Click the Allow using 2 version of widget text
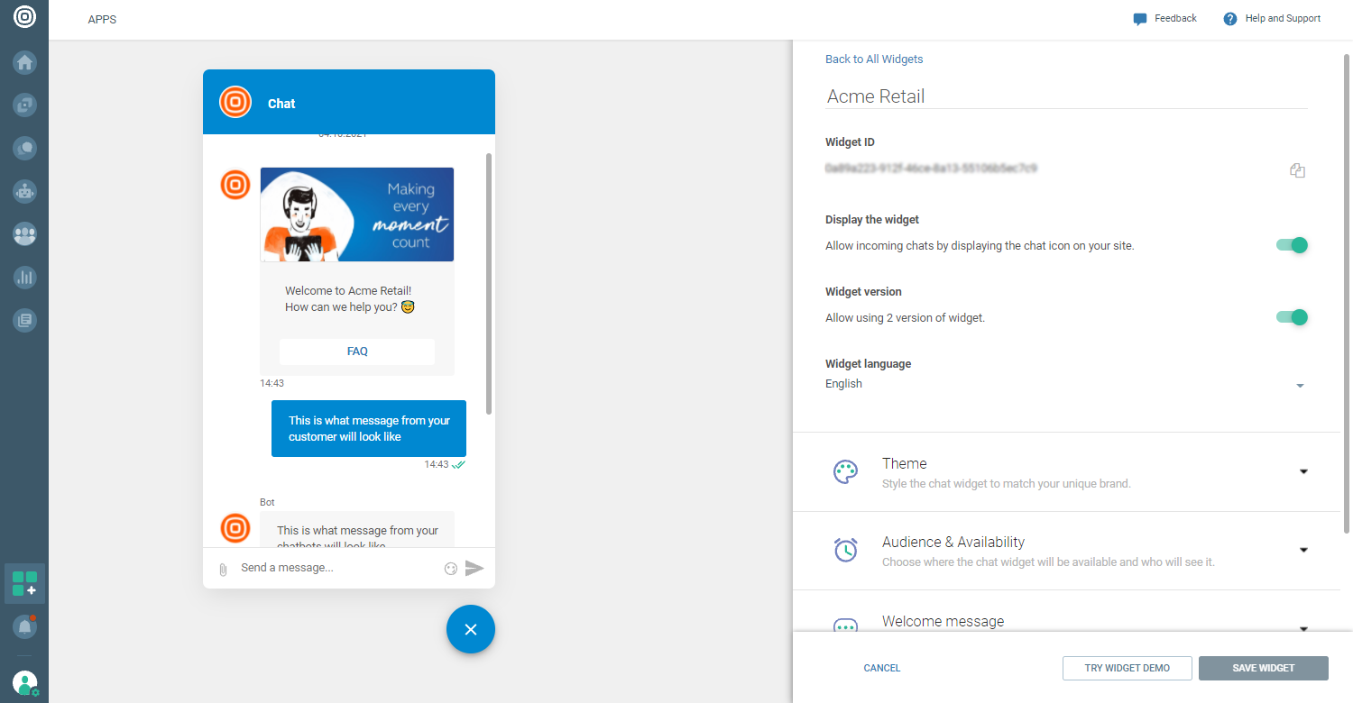 [x=905, y=318]
